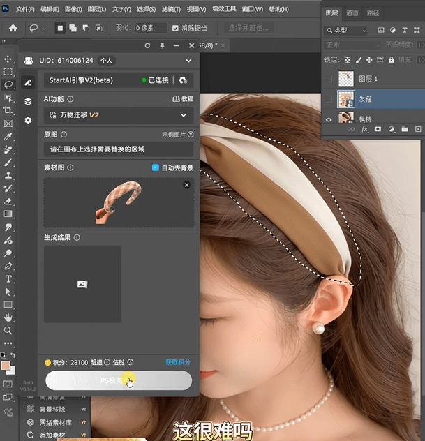
Task: Switch to the 通道 tab
Action: click(352, 13)
